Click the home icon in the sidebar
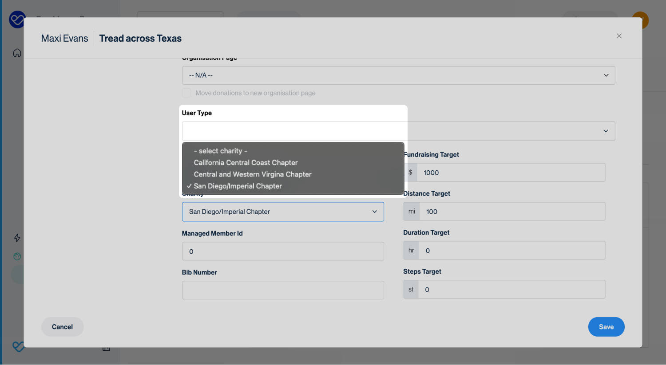The height and width of the screenshot is (365, 666). [17, 53]
